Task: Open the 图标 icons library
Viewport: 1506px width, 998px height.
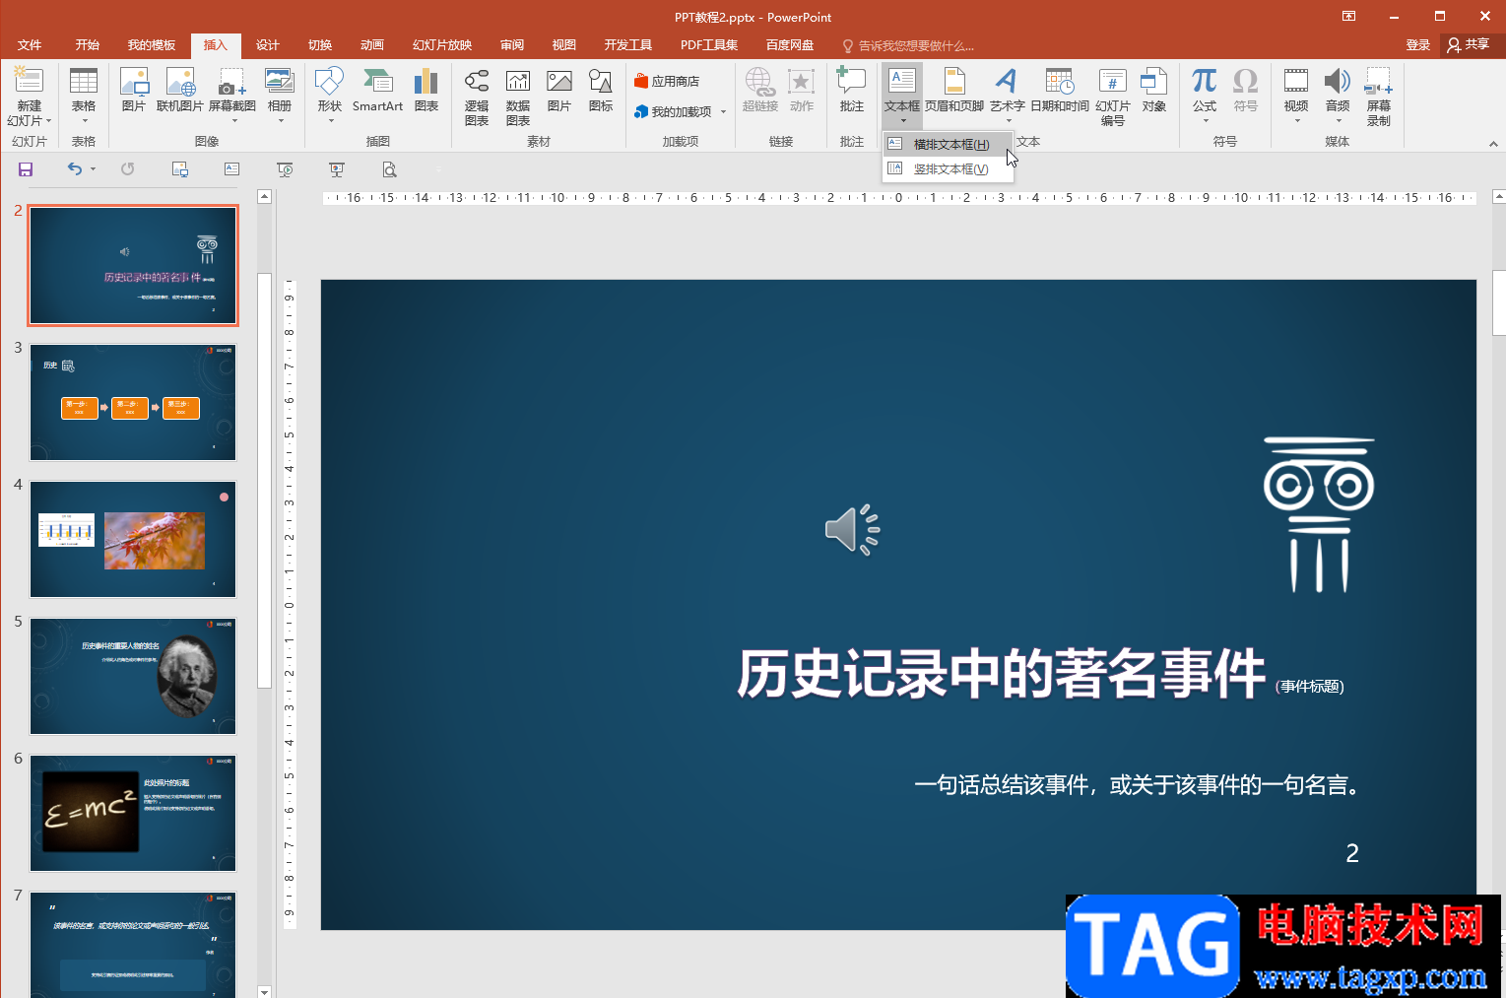Action: (x=601, y=91)
